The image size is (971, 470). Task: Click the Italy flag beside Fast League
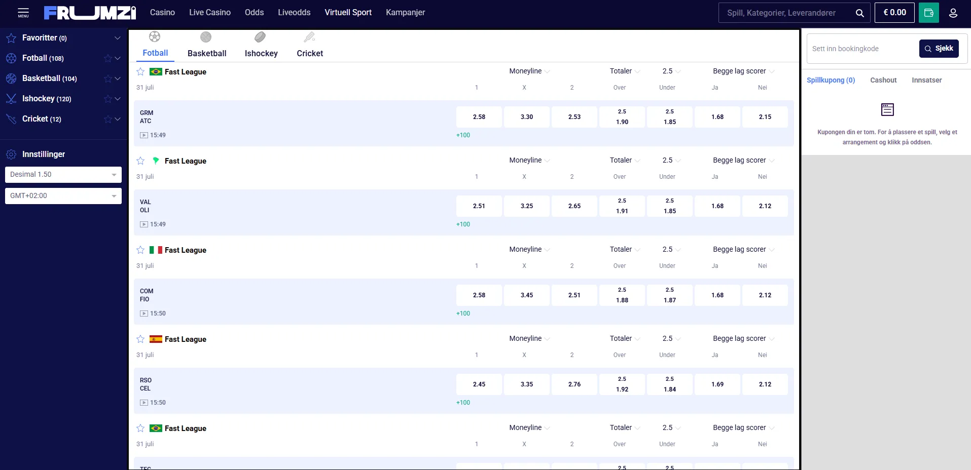tap(156, 250)
